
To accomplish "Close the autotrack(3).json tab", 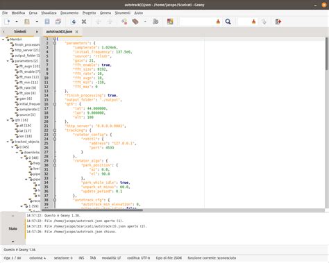I will [76, 32].
